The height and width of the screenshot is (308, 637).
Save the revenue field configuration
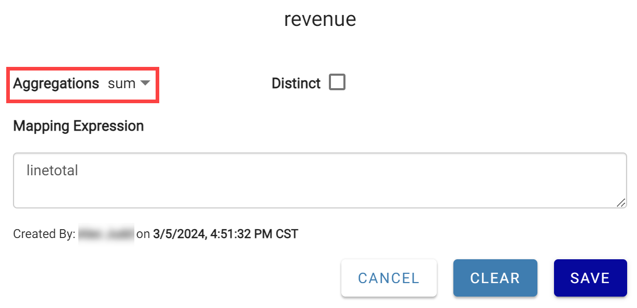click(x=590, y=278)
